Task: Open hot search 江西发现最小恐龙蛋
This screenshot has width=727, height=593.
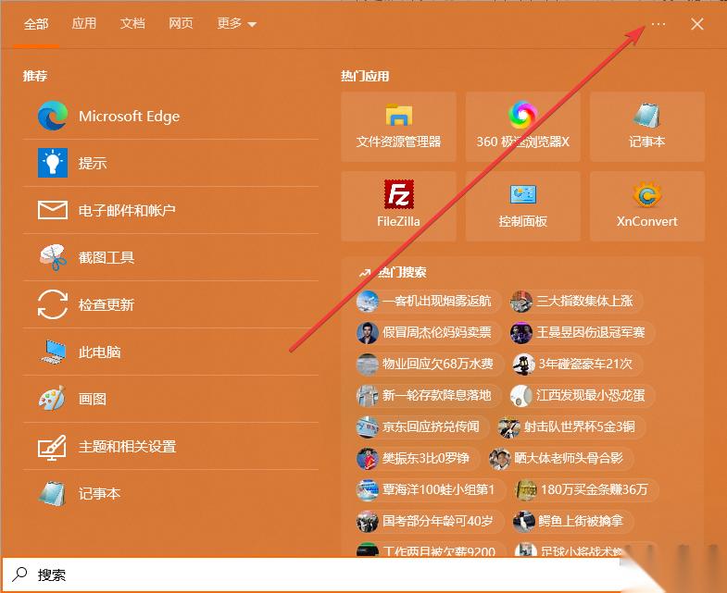Action: [x=582, y=396]
